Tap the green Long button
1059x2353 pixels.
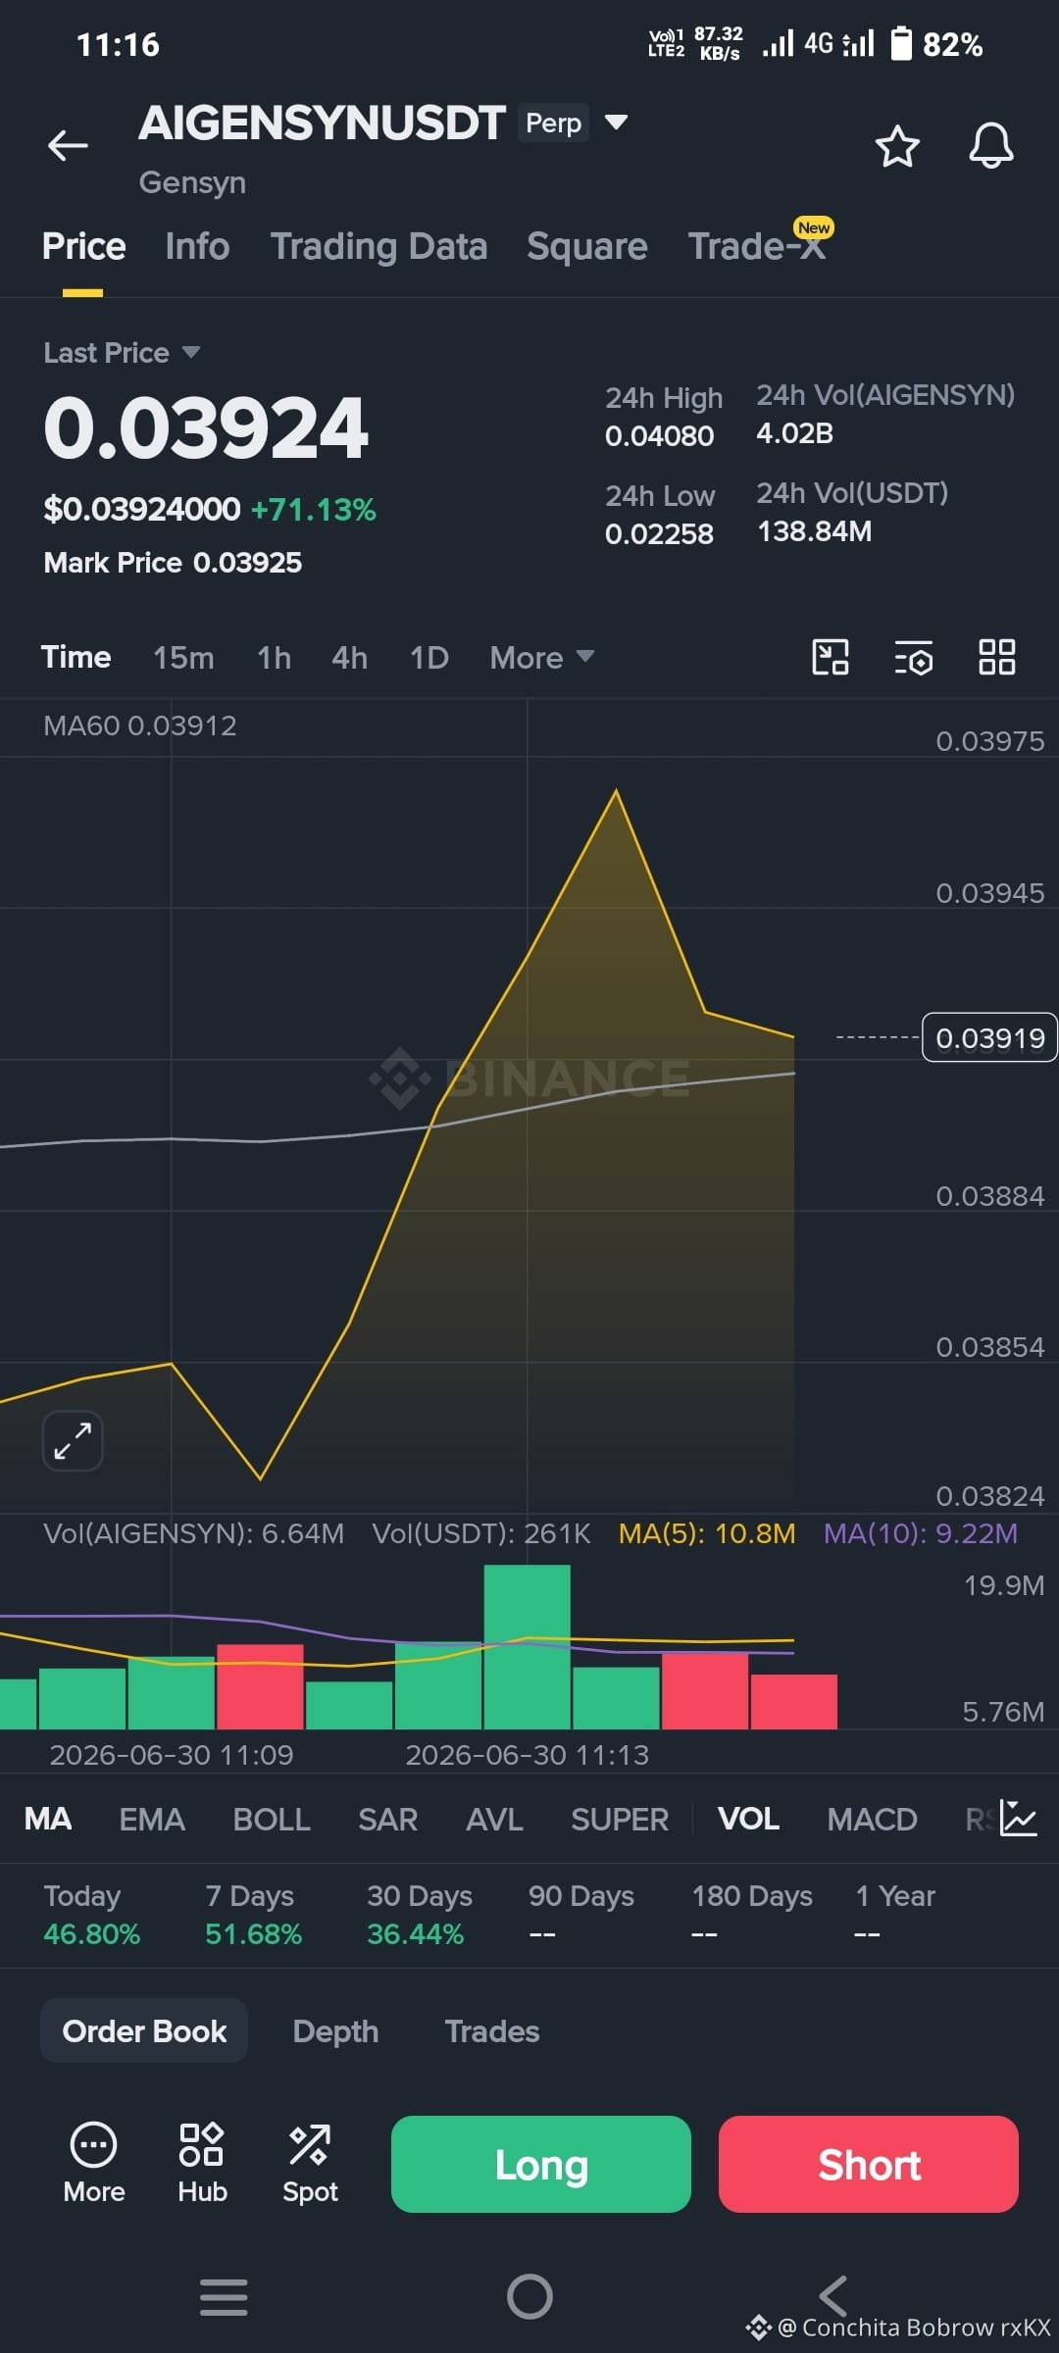[541, 2164]
